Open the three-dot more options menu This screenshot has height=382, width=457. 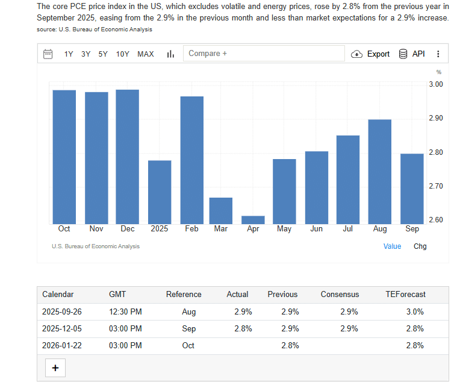(x=438, y=54)
